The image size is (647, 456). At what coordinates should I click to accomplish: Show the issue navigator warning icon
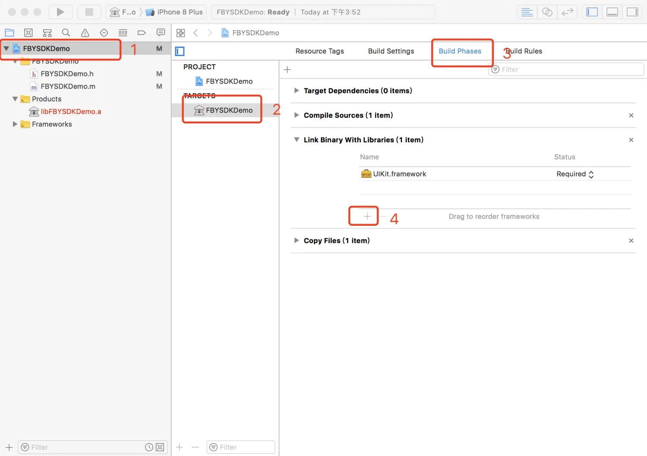pyautogui.click(x=85, y=33)
